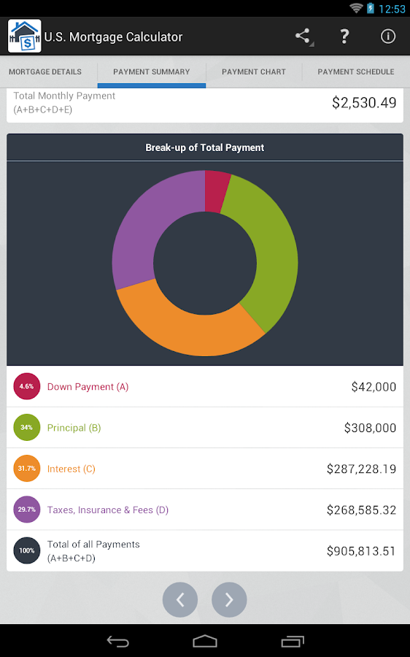Select the Interest (C) label
This screenshot has width=410, height=657.
click(71, 469)
